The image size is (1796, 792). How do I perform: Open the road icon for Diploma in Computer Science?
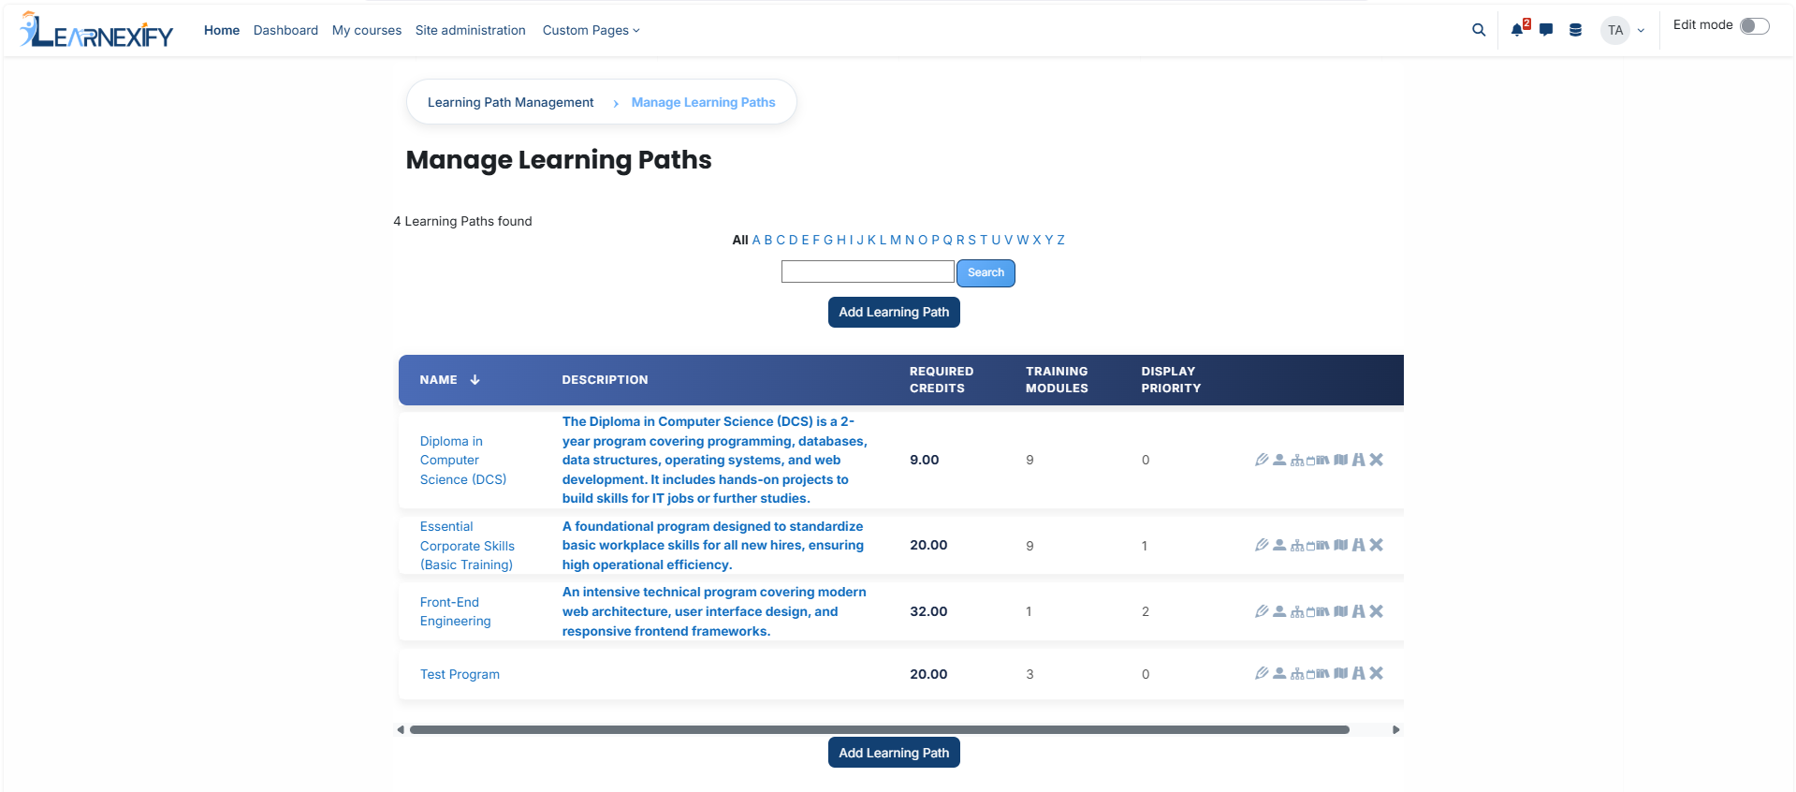1359,460
